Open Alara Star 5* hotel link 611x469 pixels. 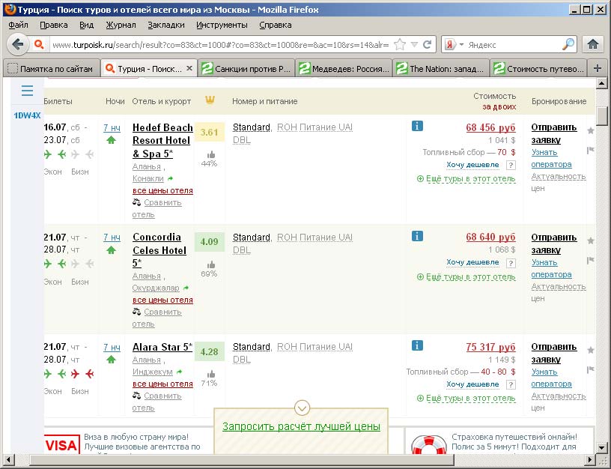[x=162, y=347]
